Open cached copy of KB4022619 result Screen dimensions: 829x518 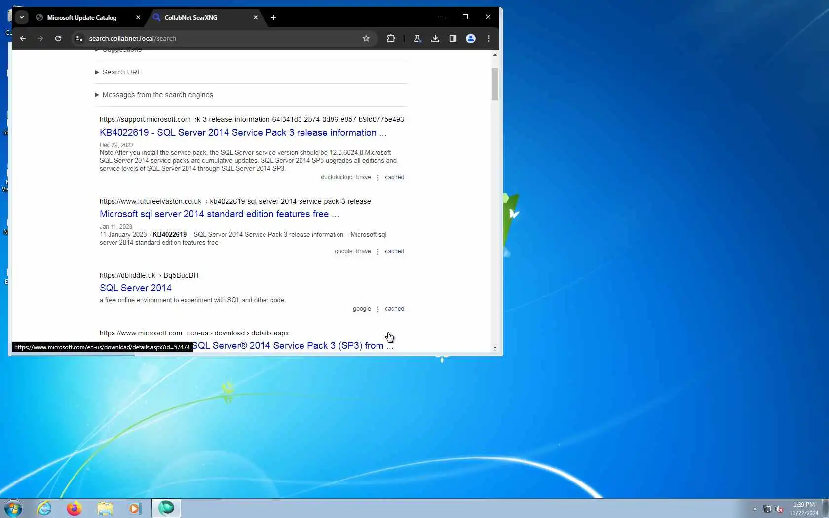coord(394,177)
